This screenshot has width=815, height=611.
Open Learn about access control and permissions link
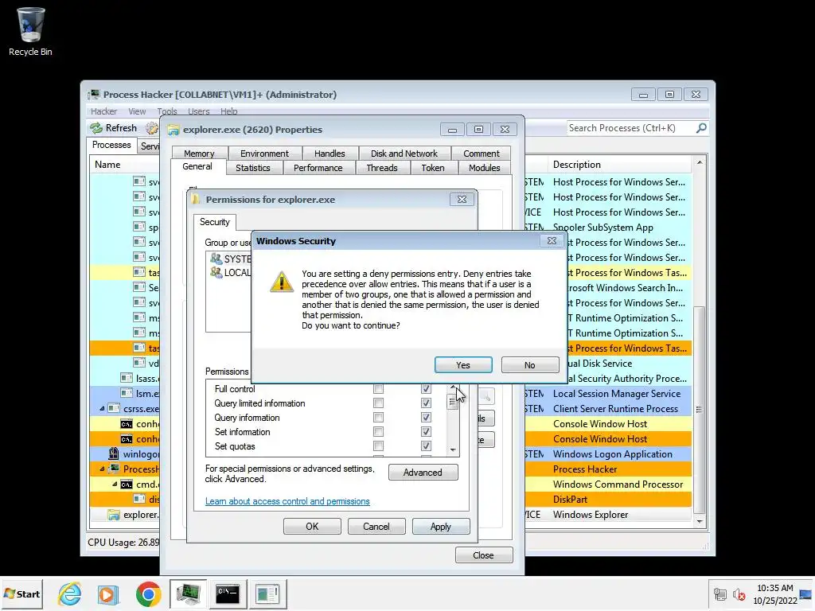[x=287, y=501]
